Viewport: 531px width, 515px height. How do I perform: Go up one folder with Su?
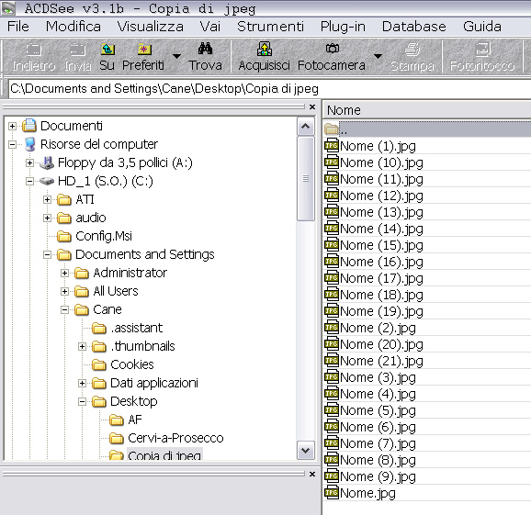[x=107, y=50]
